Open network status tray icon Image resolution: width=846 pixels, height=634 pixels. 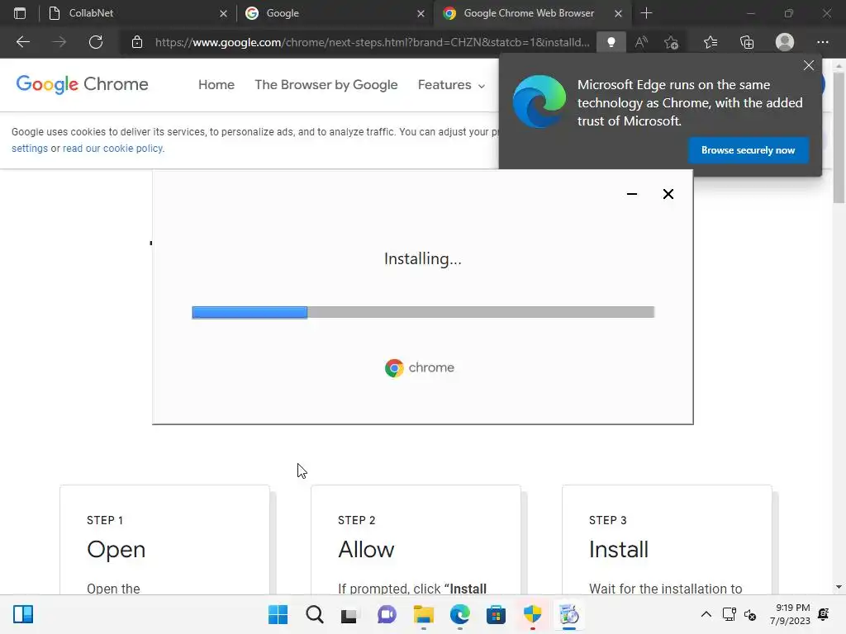[x=729, y=614]
